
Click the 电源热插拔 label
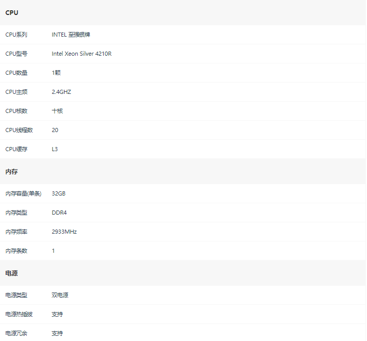click(x=19, y=314)
